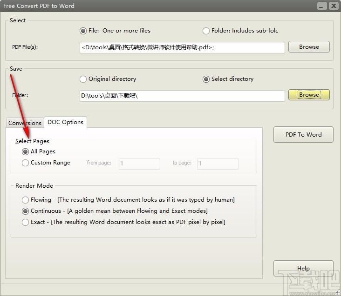Click the to page number field

click(x=218, y=164)
